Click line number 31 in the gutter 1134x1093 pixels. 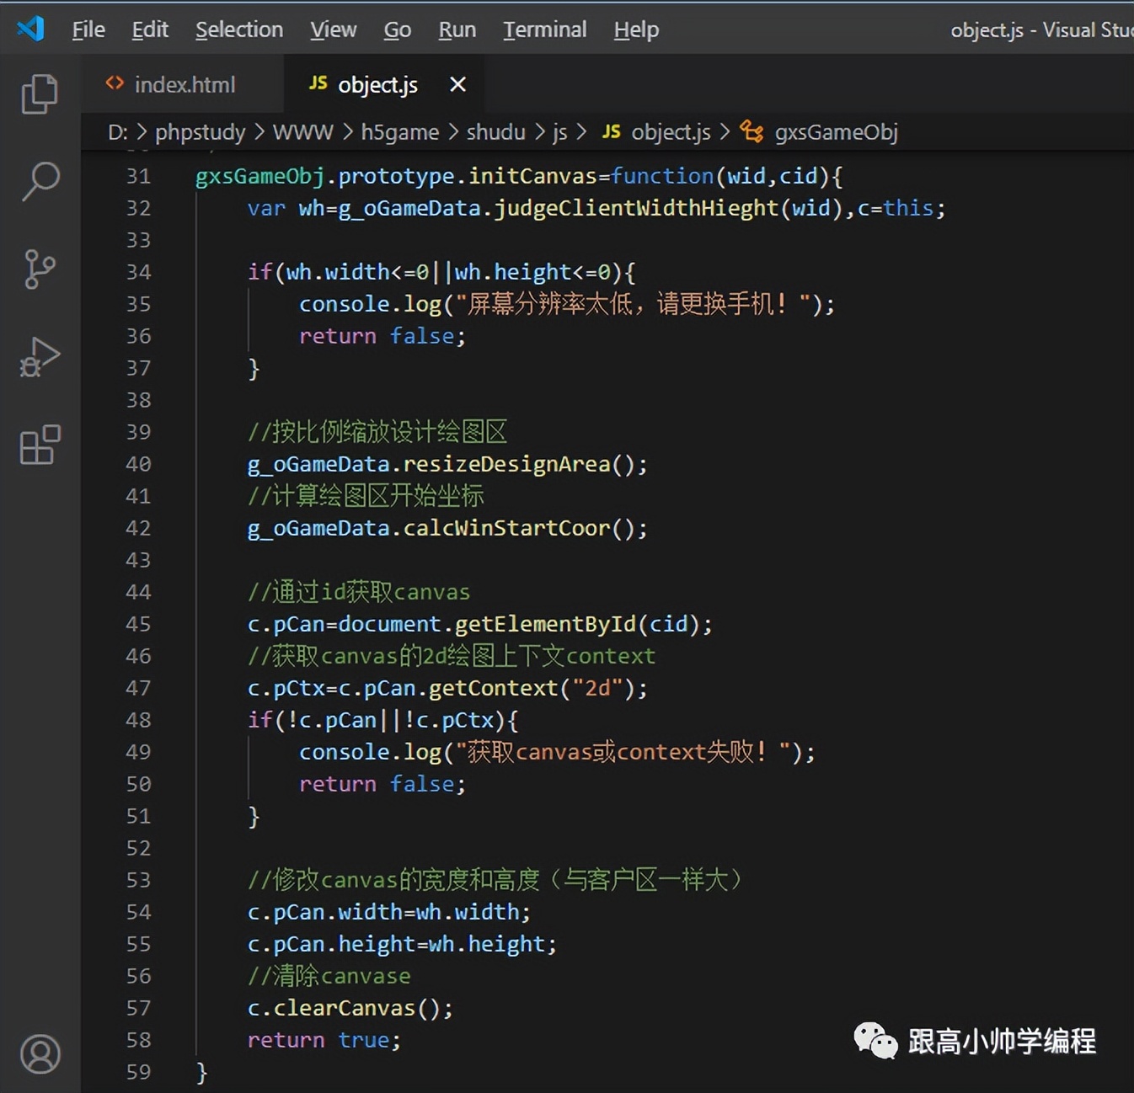(138, 176)
